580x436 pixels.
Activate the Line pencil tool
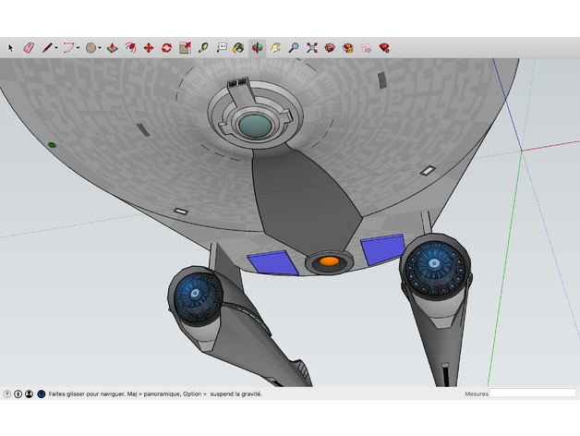47,48
